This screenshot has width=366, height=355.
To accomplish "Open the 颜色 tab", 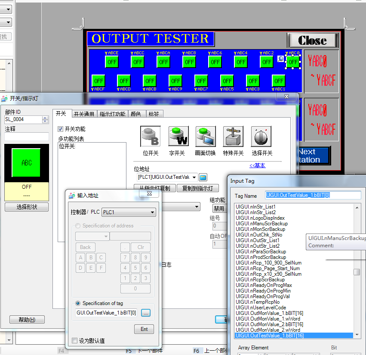I will coord(135,114).
